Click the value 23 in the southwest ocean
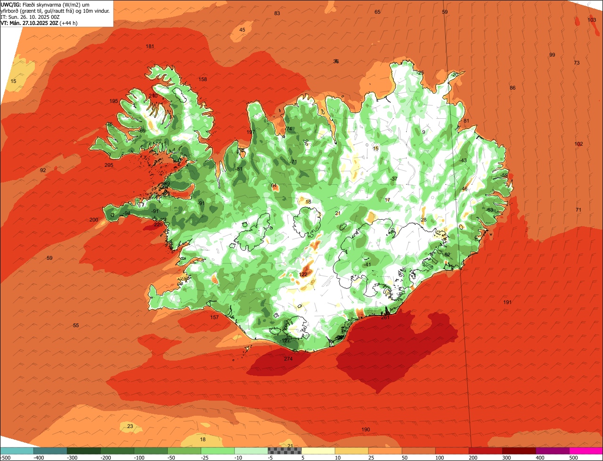Screen dimensions: 603x461 (130, 426)
